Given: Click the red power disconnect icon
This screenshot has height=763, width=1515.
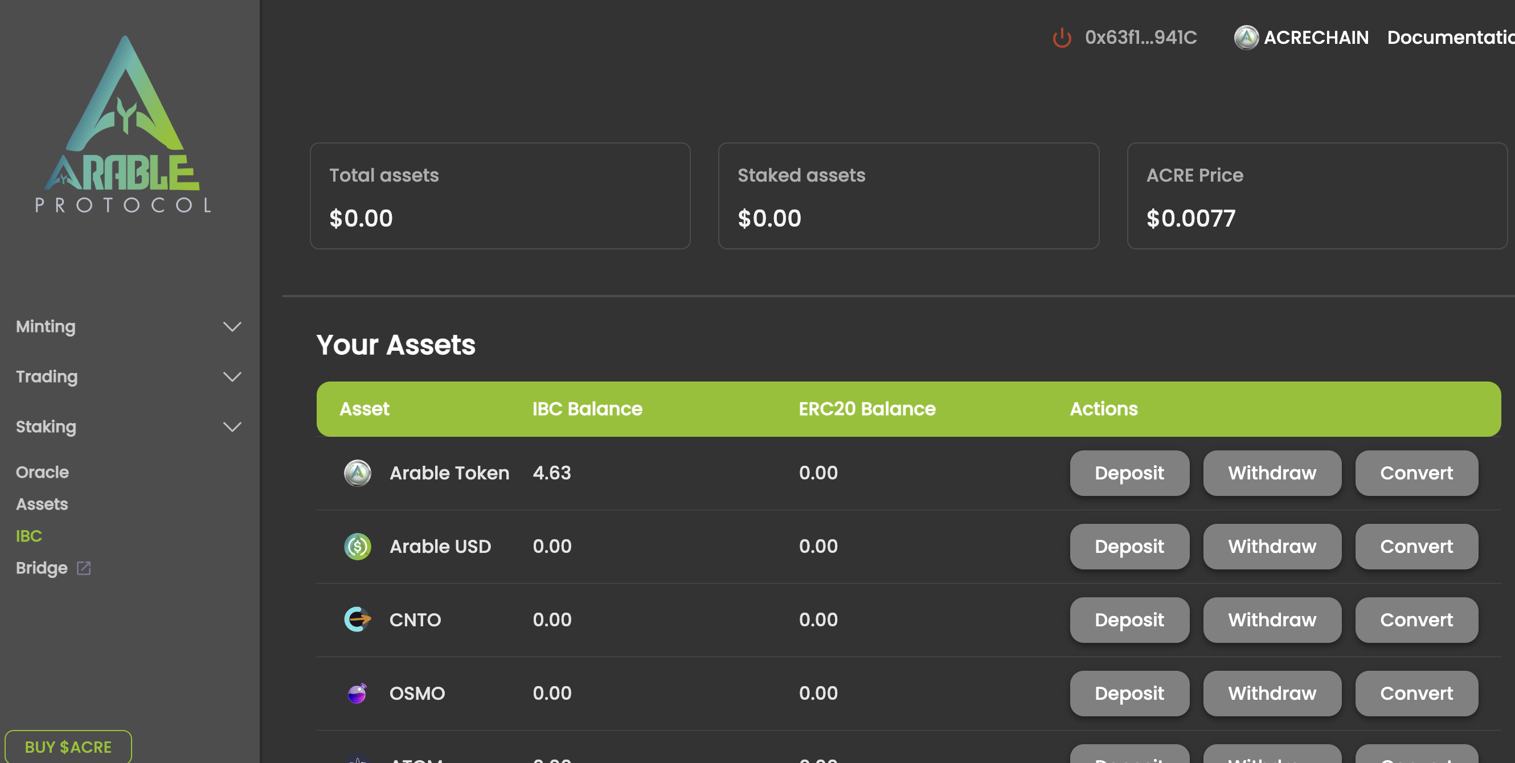Looking at the screenshot, I should pyautogui.click(x=1062, y=38).
